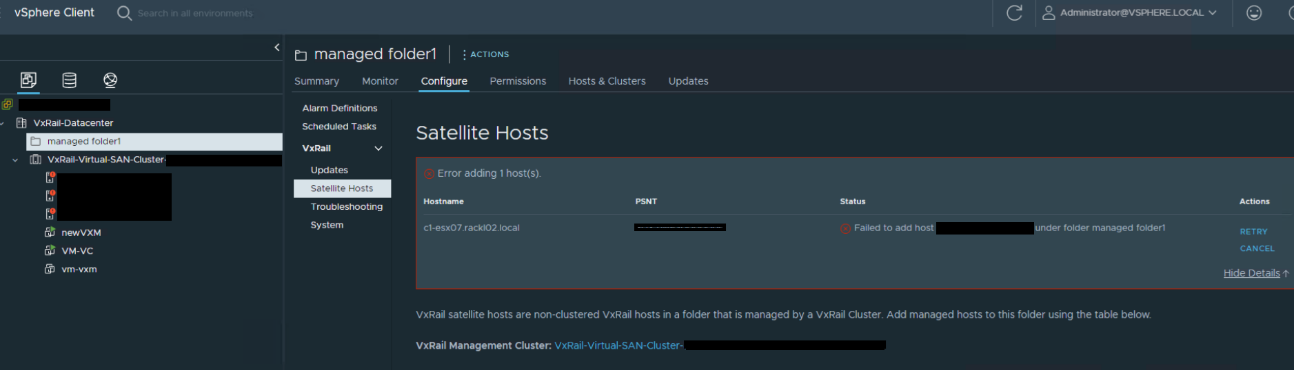Open Alarm Definitions in Configure menu

coord(340,108)
